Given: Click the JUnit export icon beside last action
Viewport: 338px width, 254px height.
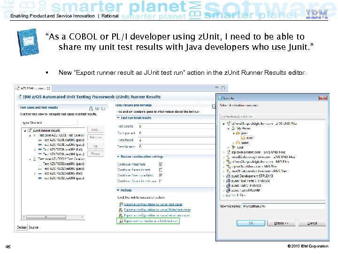Looking at the screenshot, I should [121, 221].
